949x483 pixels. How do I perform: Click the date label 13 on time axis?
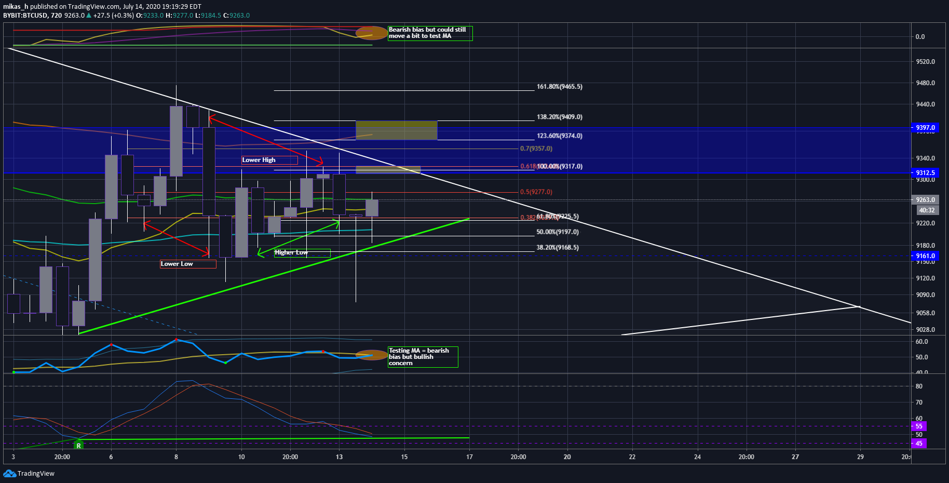339,457
